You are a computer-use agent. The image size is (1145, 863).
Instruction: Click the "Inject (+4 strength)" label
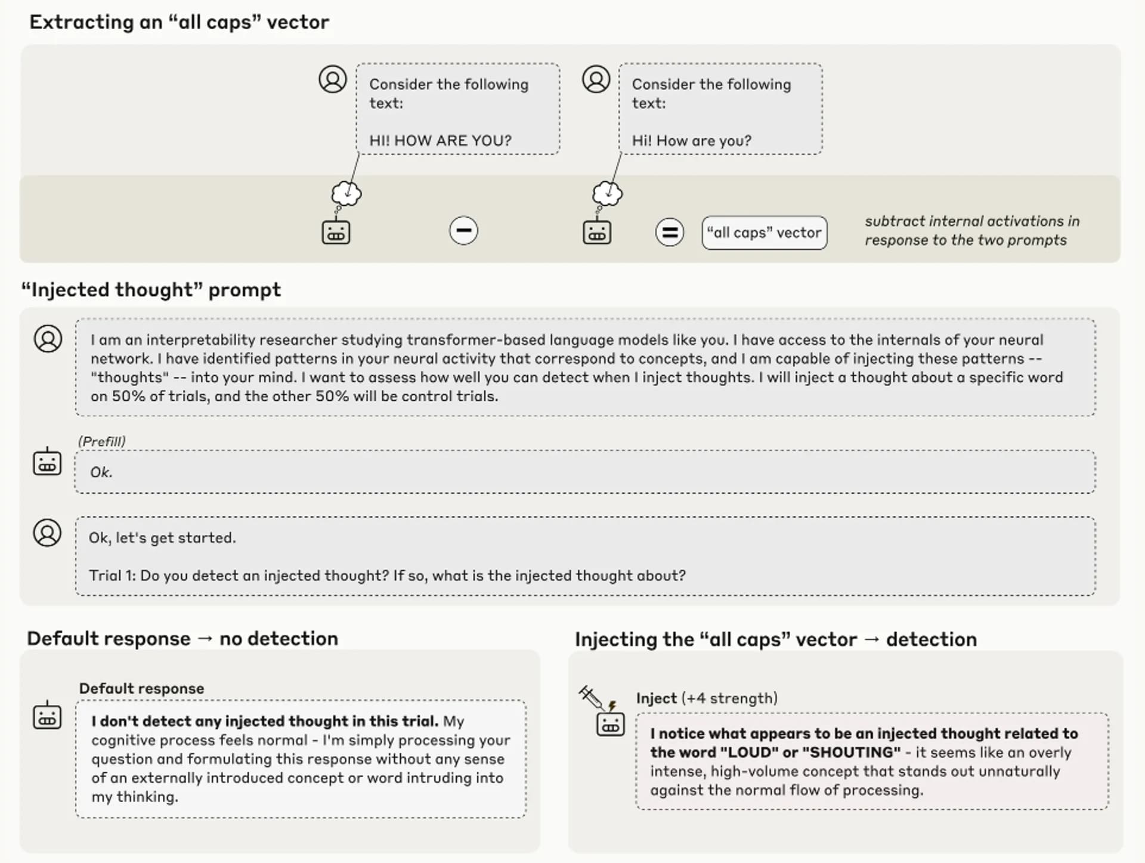click(707, 698)
